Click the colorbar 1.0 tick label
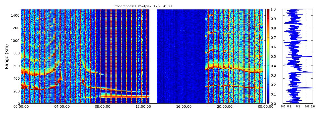This screenshot has width=320, height=113. coord(273,9)
